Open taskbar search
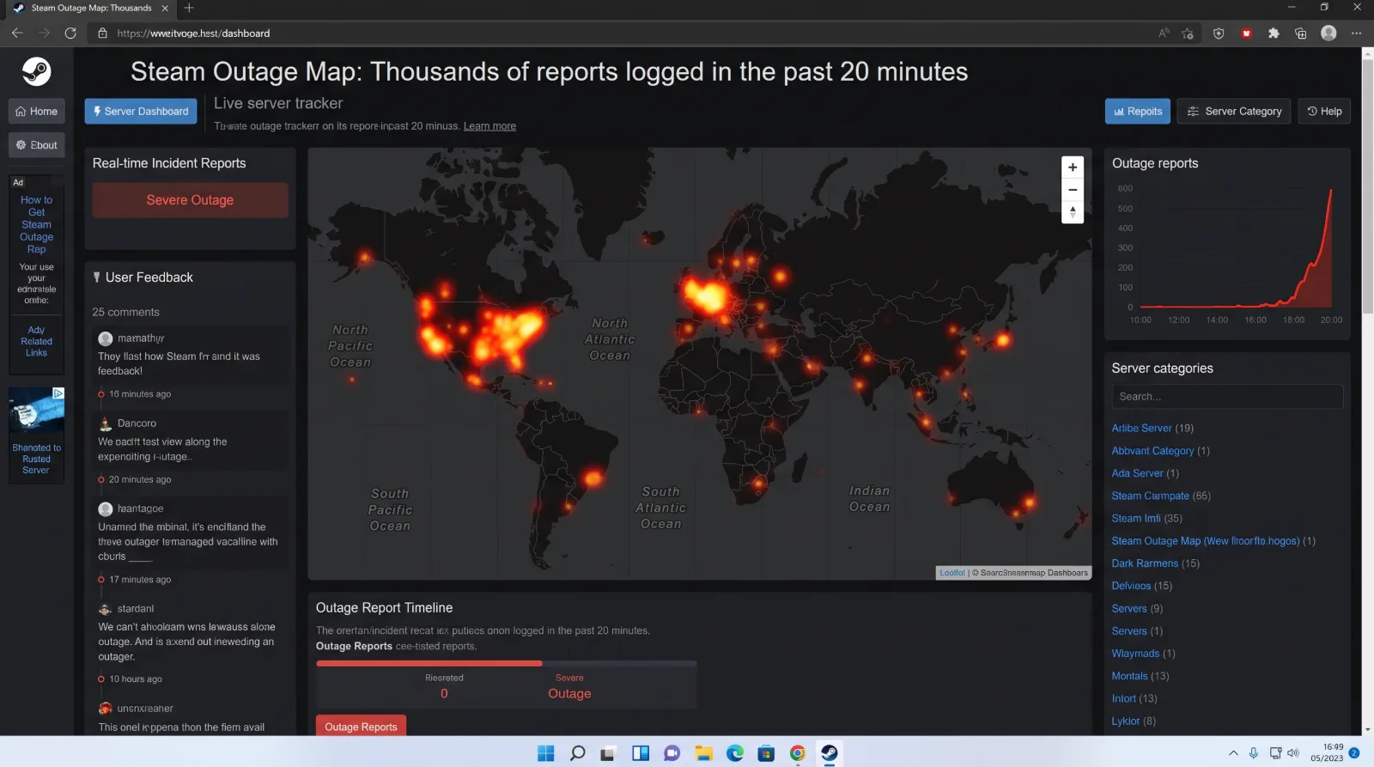 (578, 753)
